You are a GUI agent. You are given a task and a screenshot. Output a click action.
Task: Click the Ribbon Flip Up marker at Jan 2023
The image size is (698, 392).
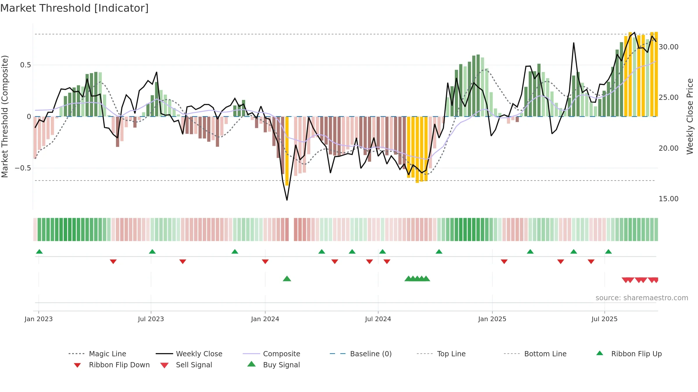[39, 251]
